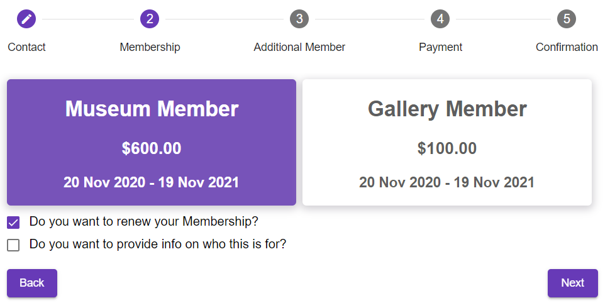Screen dimensions: 610x303
Task: Click the "provide info on who this is for" label
Action: click(158, 245)
